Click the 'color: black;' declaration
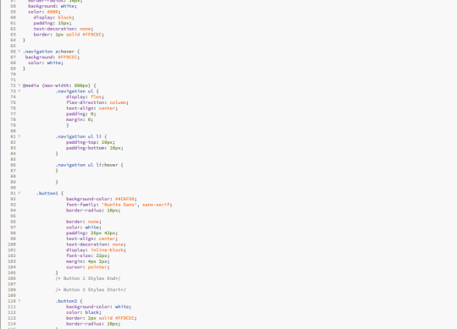Screen dimensions: 457x329 coord(84,312)
